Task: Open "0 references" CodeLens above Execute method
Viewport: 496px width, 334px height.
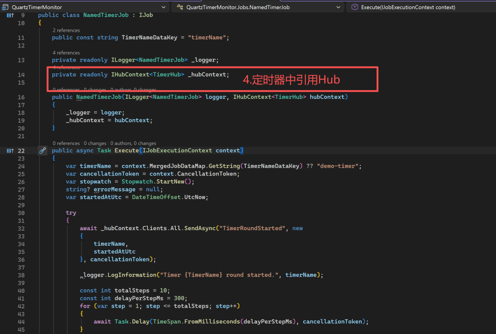Action: [66, 143]
